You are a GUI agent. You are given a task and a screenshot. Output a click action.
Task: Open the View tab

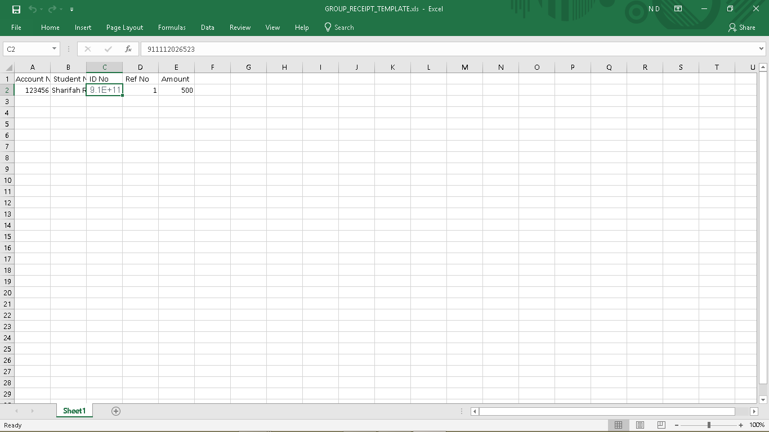click(272, 27)
